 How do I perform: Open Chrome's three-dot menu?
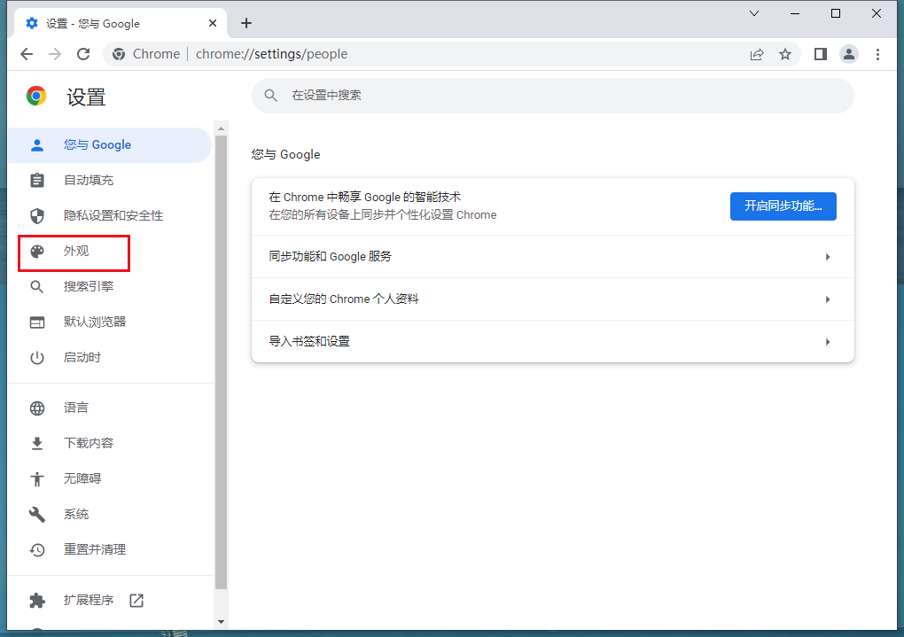point(877,54)
